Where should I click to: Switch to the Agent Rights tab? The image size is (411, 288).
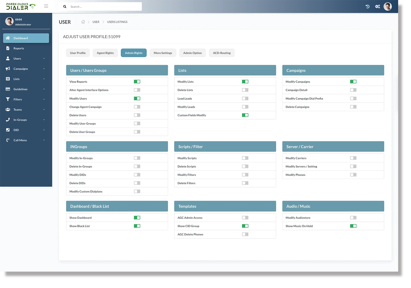pos(105,53)
